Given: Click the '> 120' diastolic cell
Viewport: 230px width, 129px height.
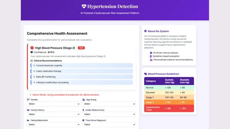Looking at the screenshot, I should 183,109.
